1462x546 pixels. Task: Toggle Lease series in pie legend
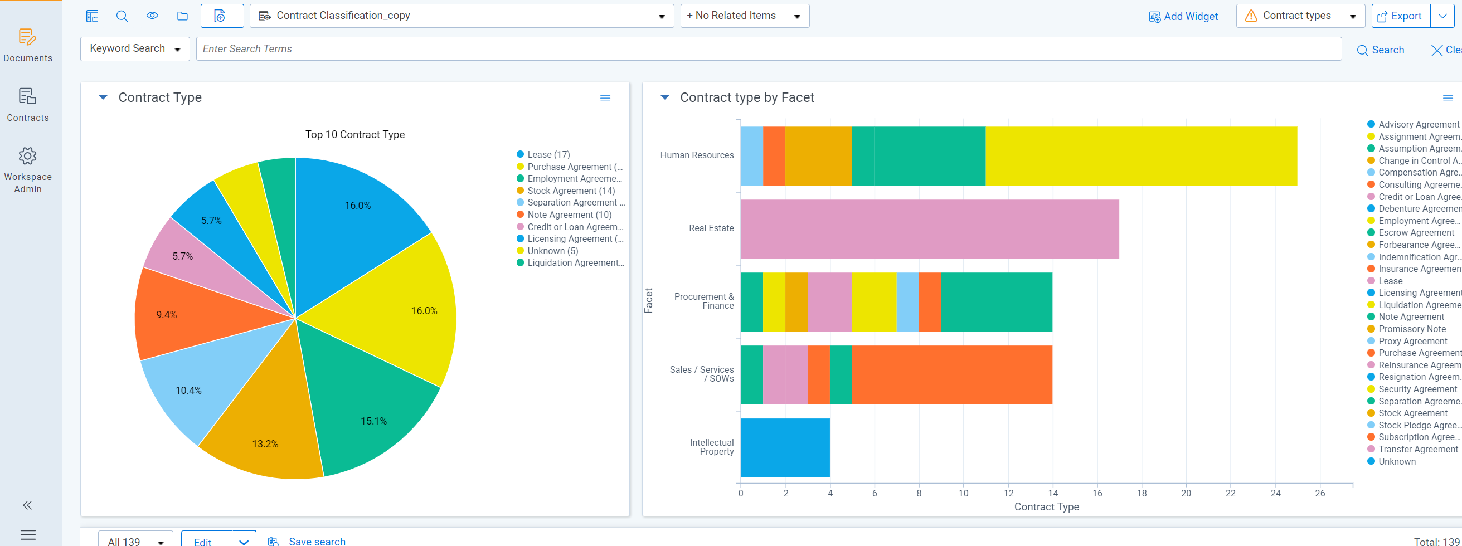(543, 154)
